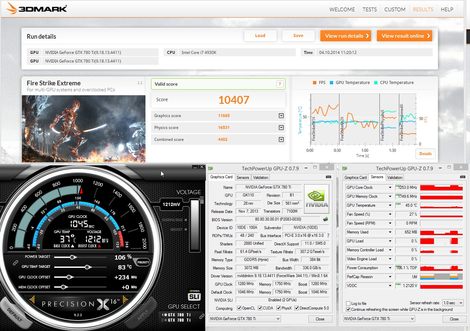The width and height of the screenshot is (470, 331).
Task: Click the sync link icon next to GPU Select
Action: tap(202, 316)
